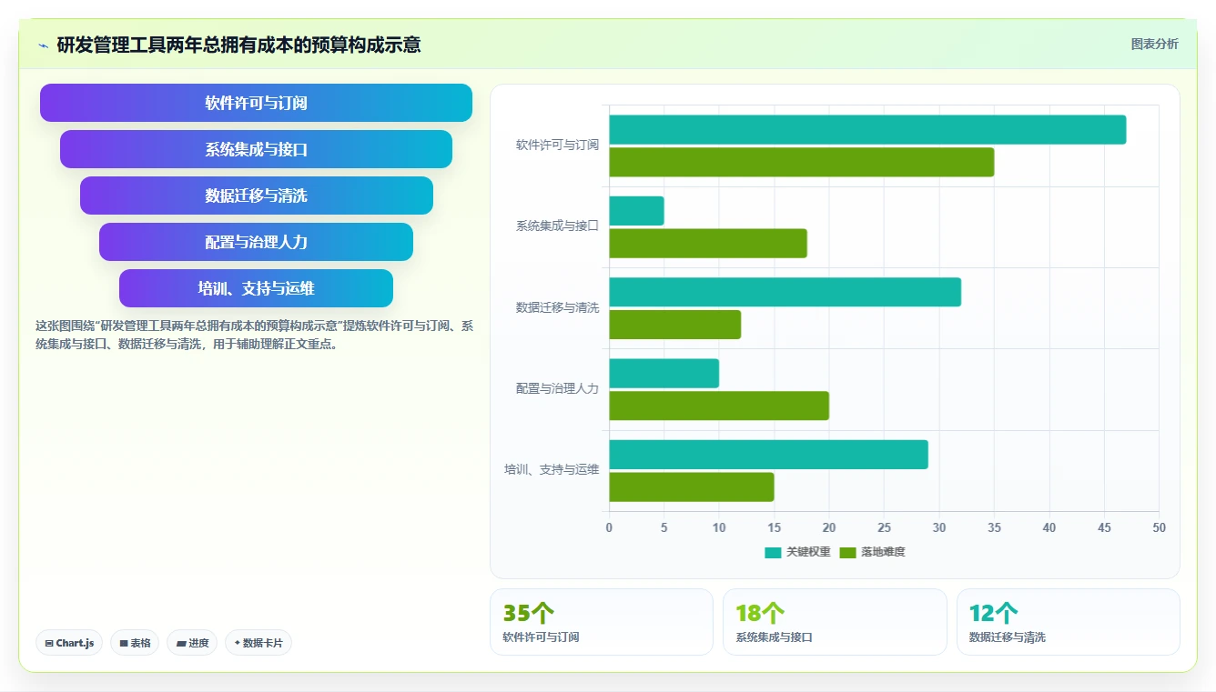1216x692 pixels.
Task: Click the green 落地难度 bar for 培训、支持与运维
Action: click(691, 486)
